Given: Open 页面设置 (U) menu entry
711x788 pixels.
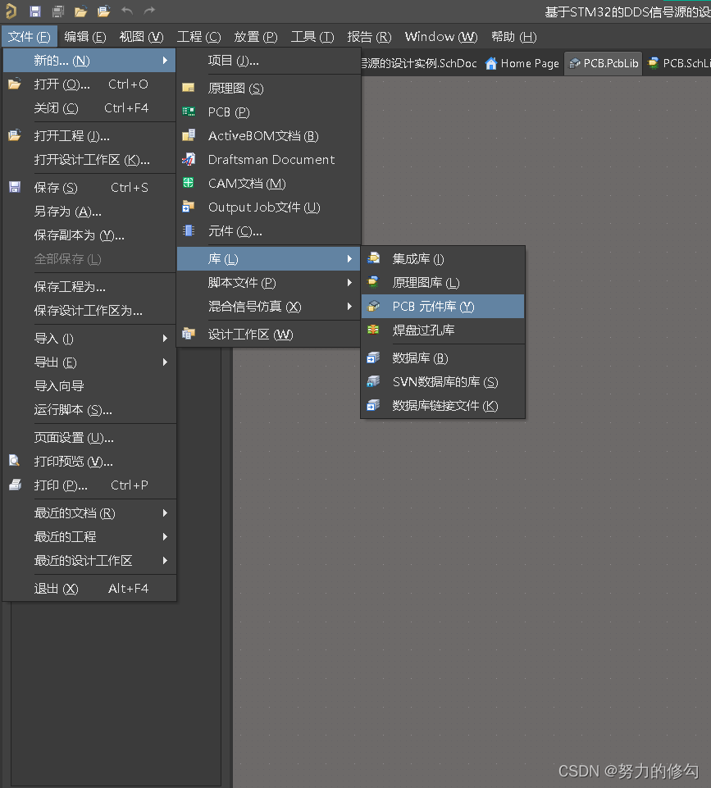Looking at the screenshot, I should [x=89, y=437].
